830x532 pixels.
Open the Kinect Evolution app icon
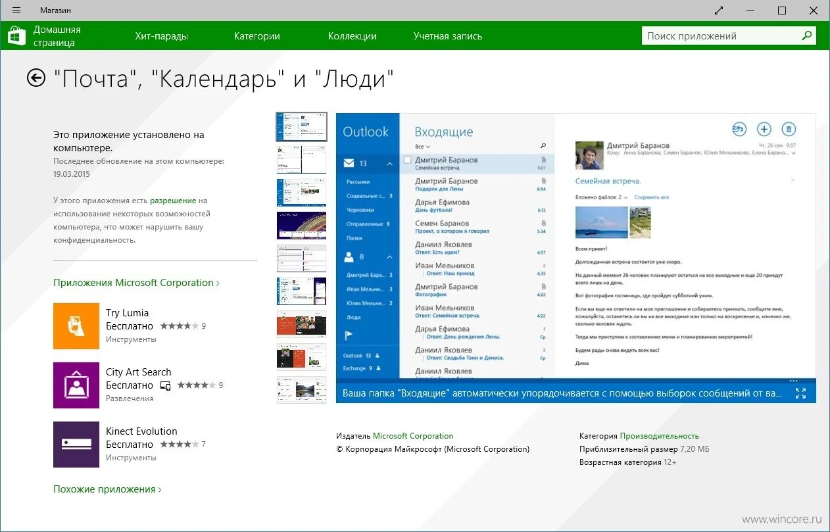[76, 445]
